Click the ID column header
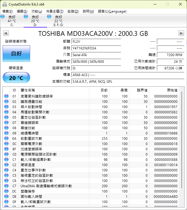The image size is (187, 210). (x=14, y=90)
